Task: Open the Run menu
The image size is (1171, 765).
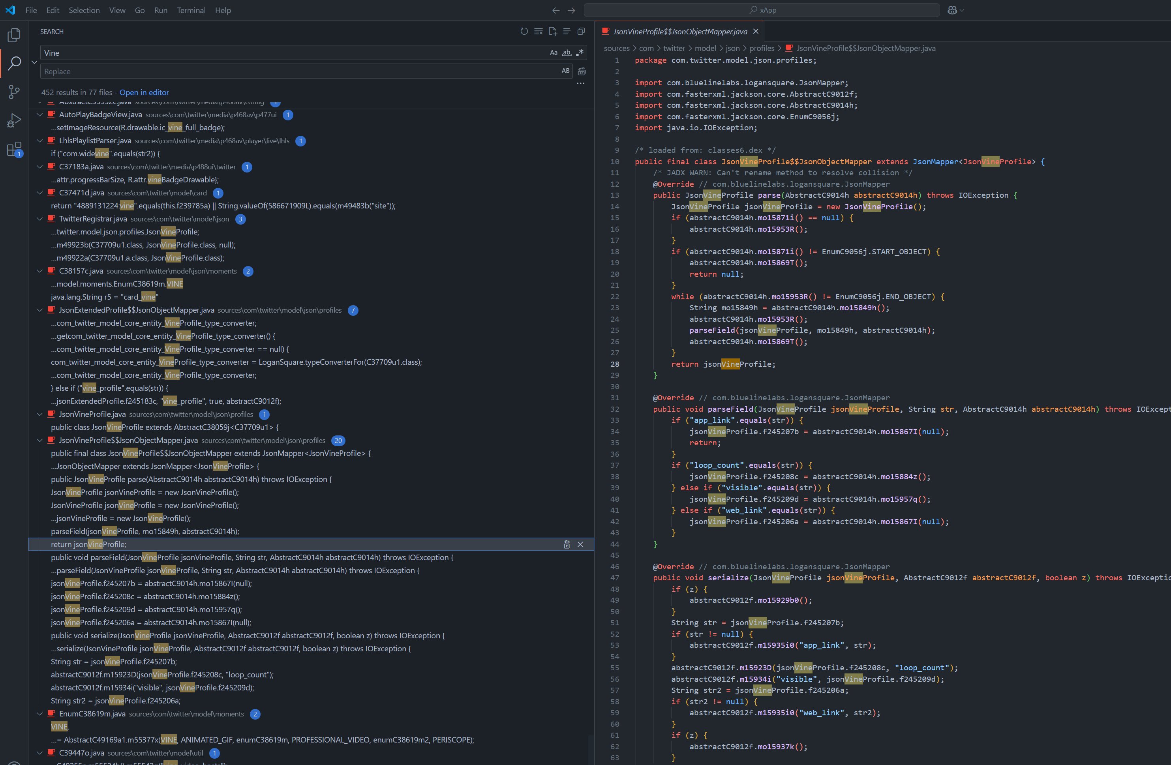Action: pyautogui.click(x=161, y=10)
